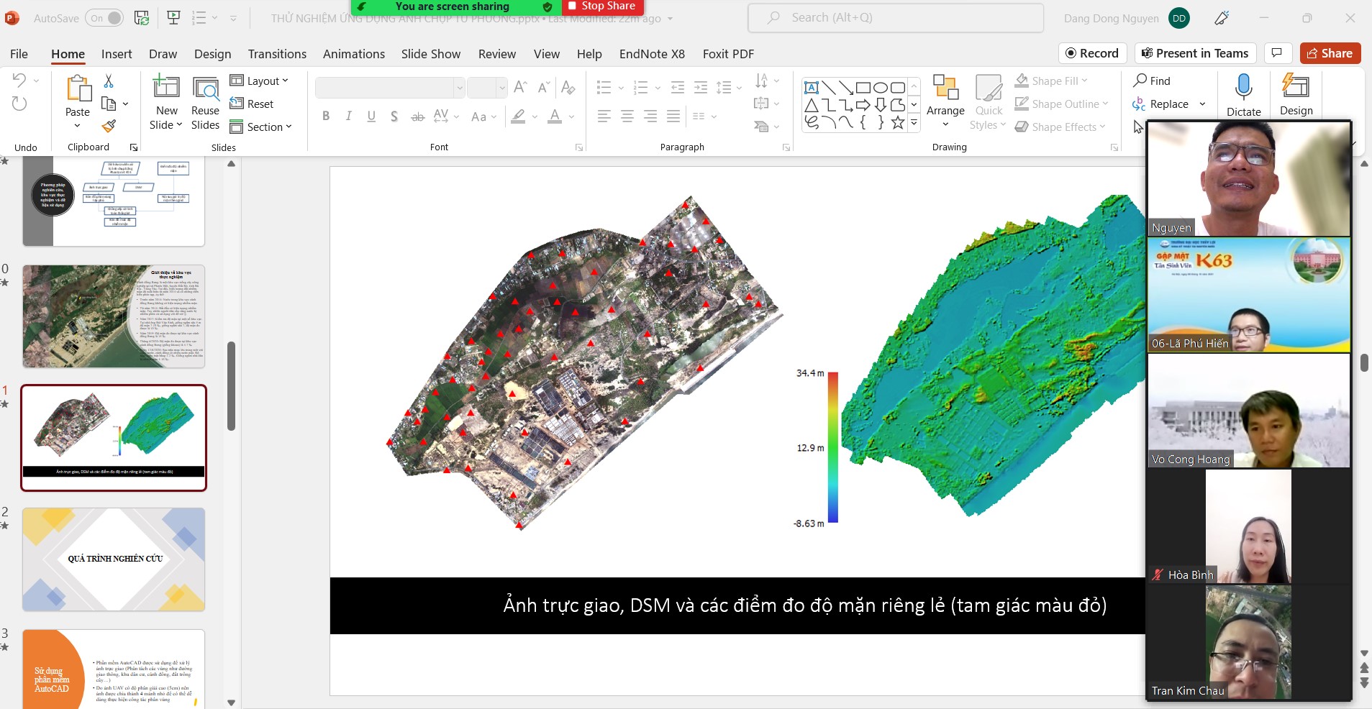Screen dimensions: 1372x709
Task: Open the Shape Outline dropdown
Action: tap(1062, 104)
